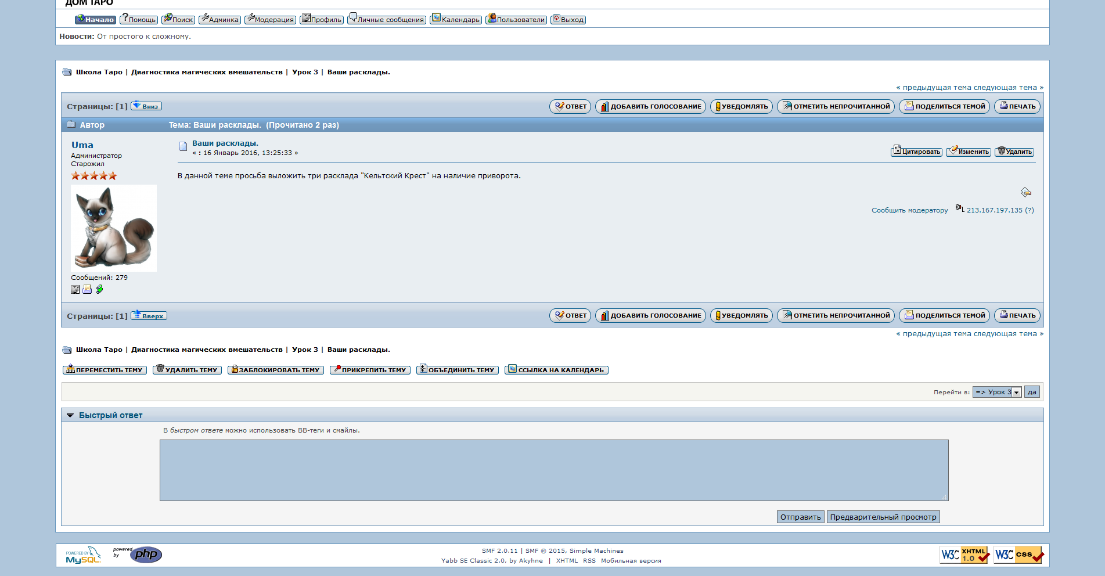
Task: Open the Перейти в forum dropdown
Action: (x=997, y=392)
